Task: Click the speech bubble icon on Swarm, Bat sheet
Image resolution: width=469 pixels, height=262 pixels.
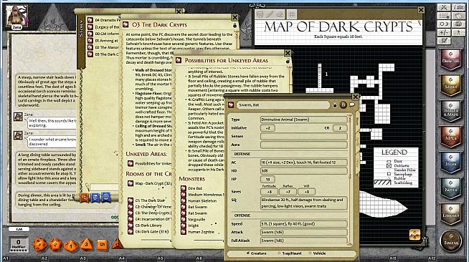Action: pyautogui.click(x=352, y=105)
